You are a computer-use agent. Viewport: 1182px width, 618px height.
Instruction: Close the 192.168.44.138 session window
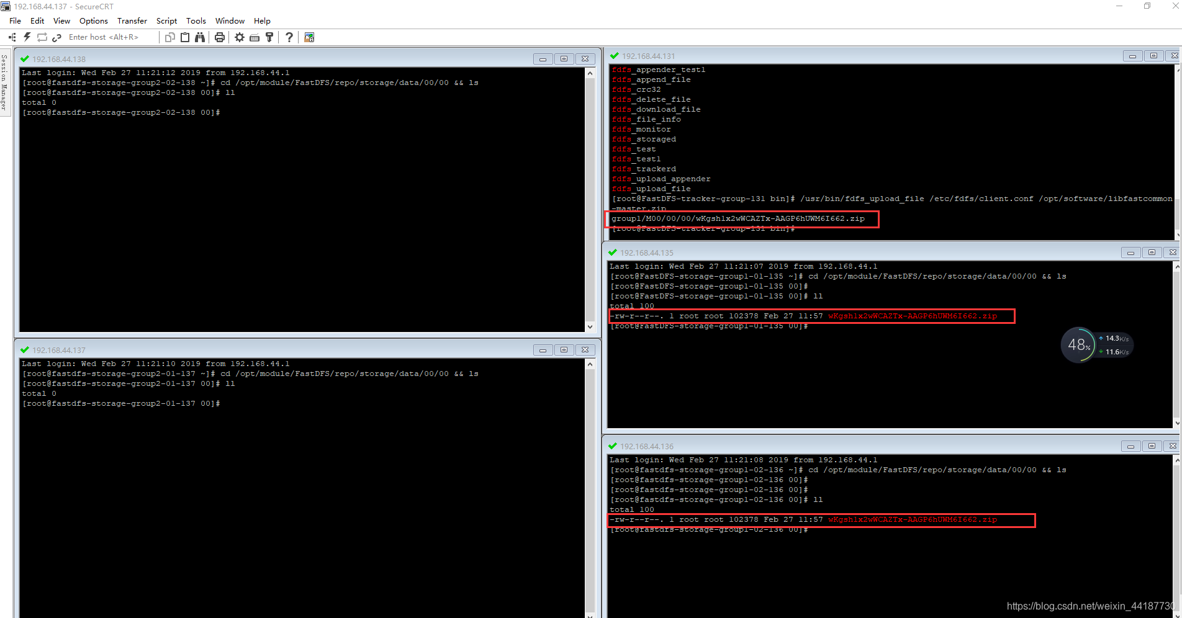click(585, 59)
